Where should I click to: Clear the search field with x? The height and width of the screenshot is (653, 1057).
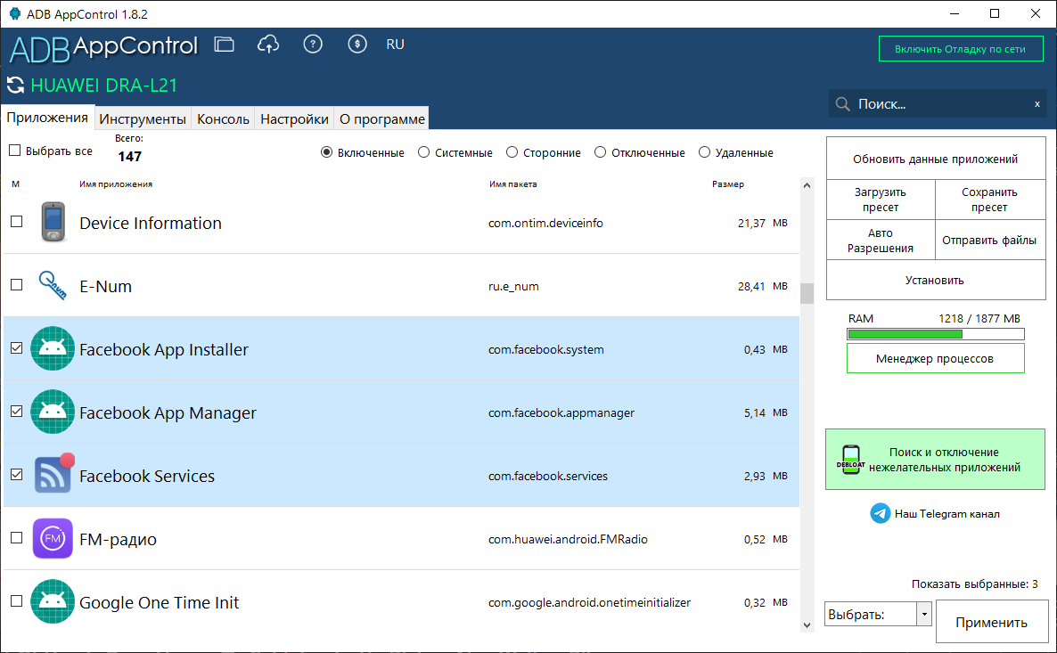(x=1037, y=104)
